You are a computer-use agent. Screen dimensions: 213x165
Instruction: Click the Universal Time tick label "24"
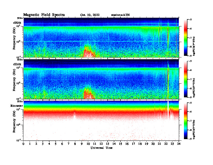click(179, 144)
